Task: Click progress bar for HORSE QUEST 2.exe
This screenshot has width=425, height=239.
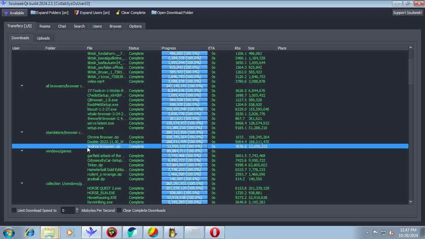Action: pyautogui.click(x=184, y=188)
